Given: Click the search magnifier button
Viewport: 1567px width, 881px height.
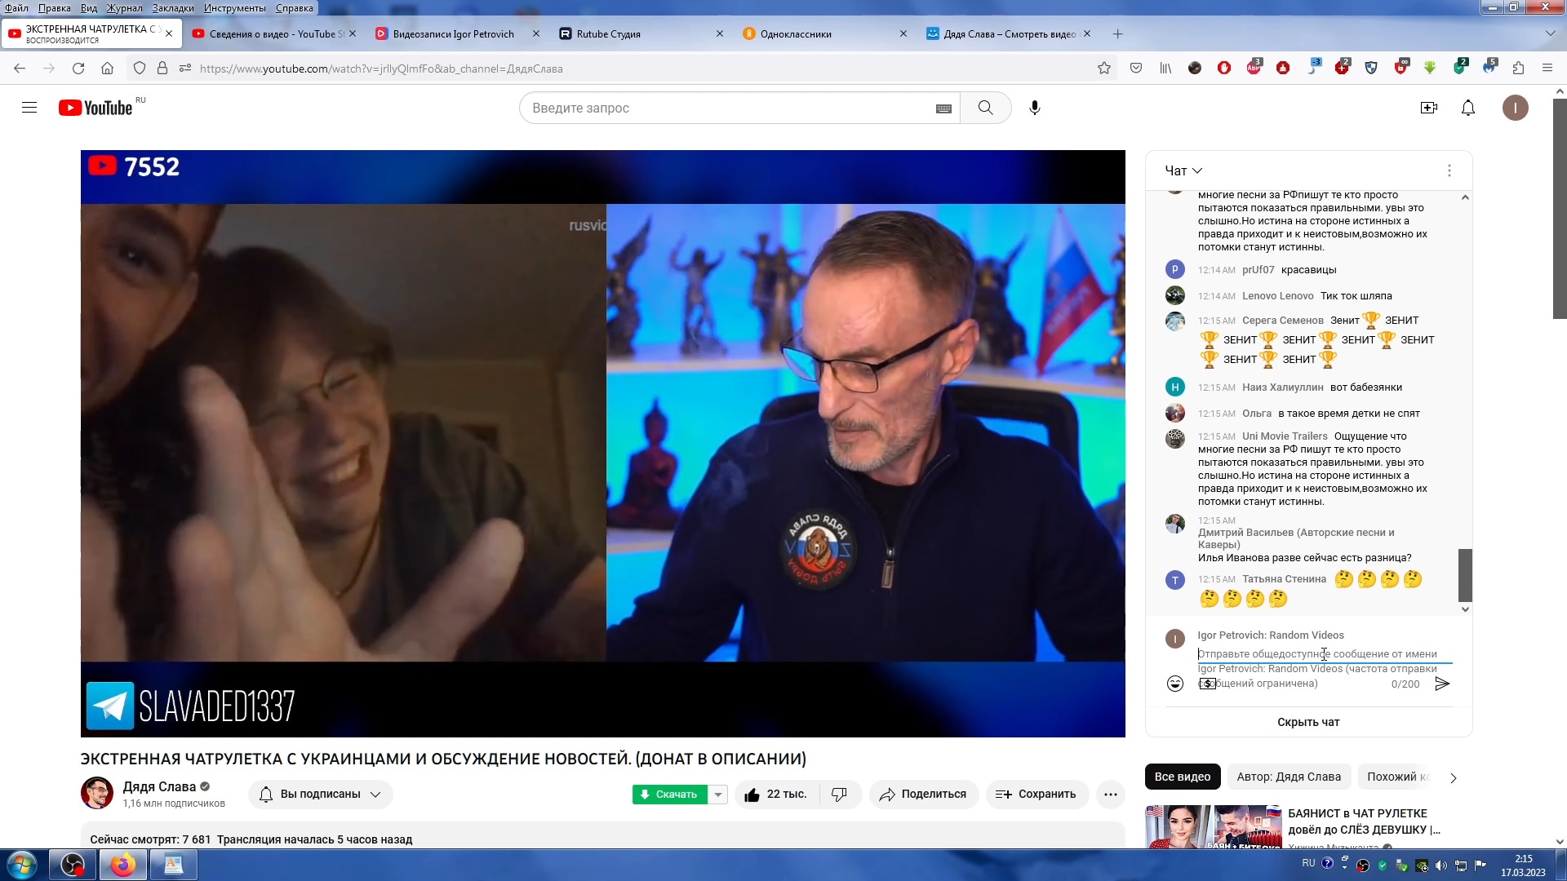Looking at the screenshot, I should tap(985, 108).
